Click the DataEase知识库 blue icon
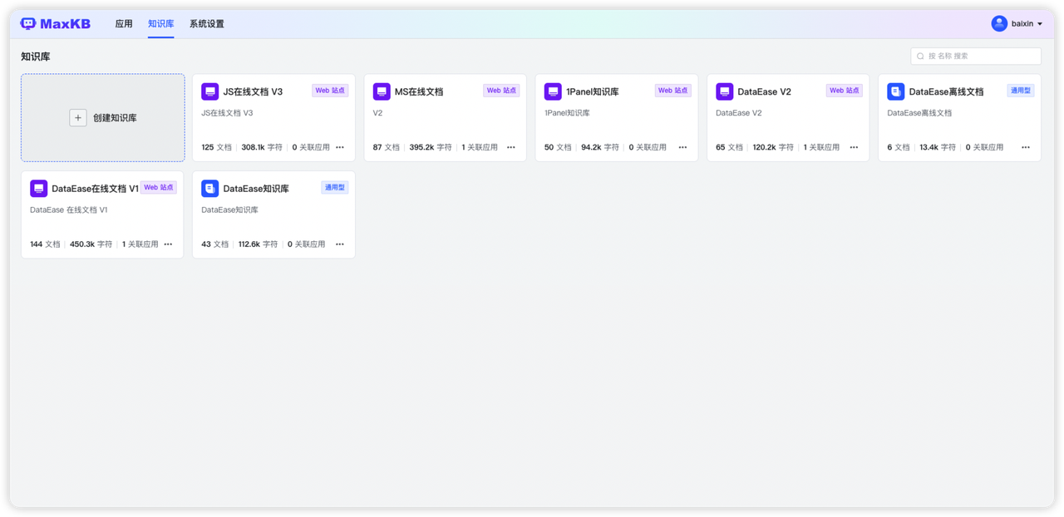Screen dimensions: 1064x517 209,188
